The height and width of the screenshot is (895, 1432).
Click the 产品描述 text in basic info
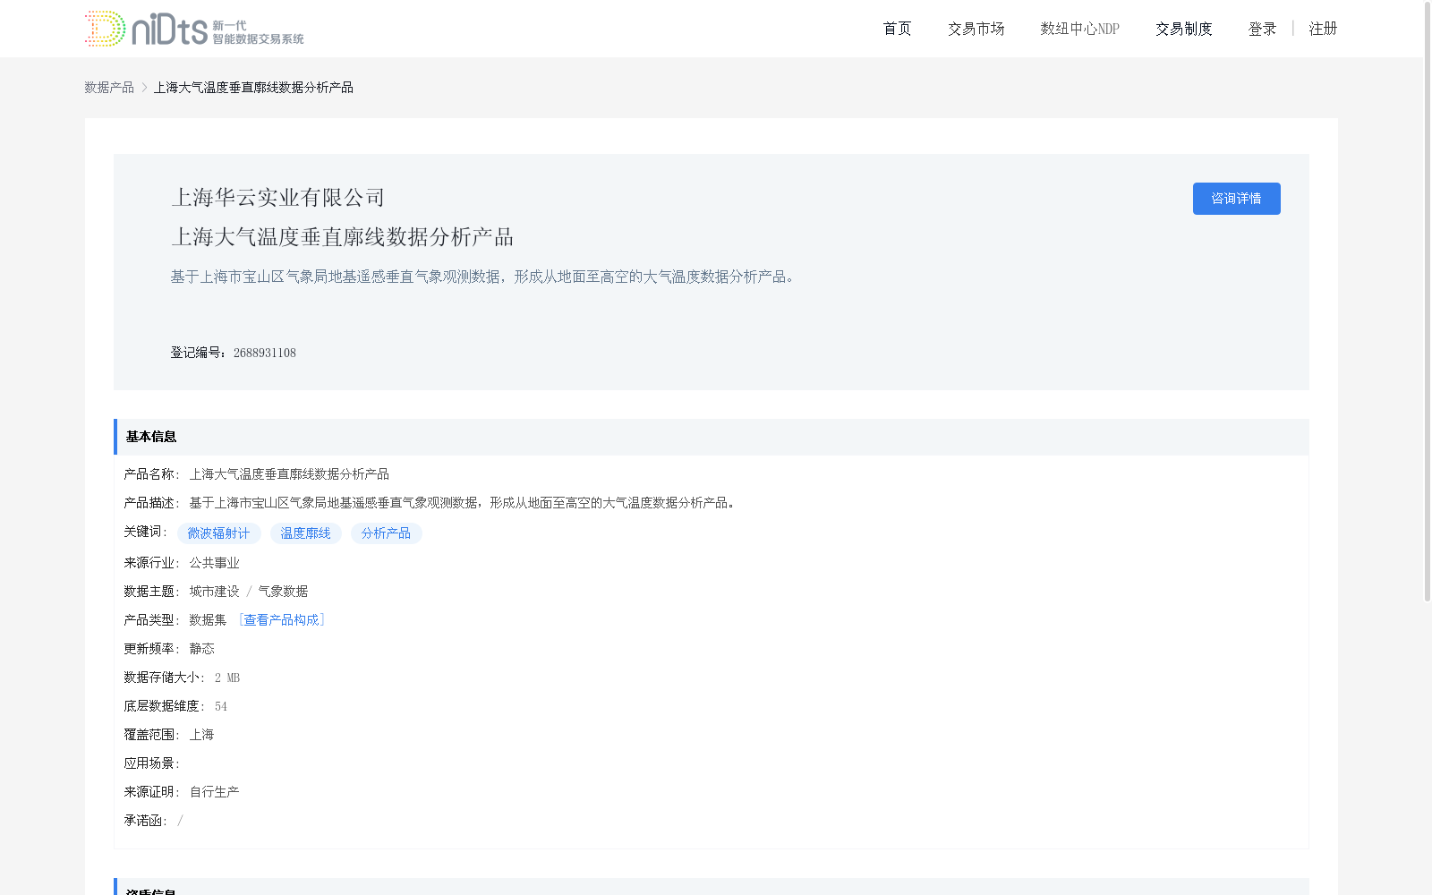pos(464,502)
